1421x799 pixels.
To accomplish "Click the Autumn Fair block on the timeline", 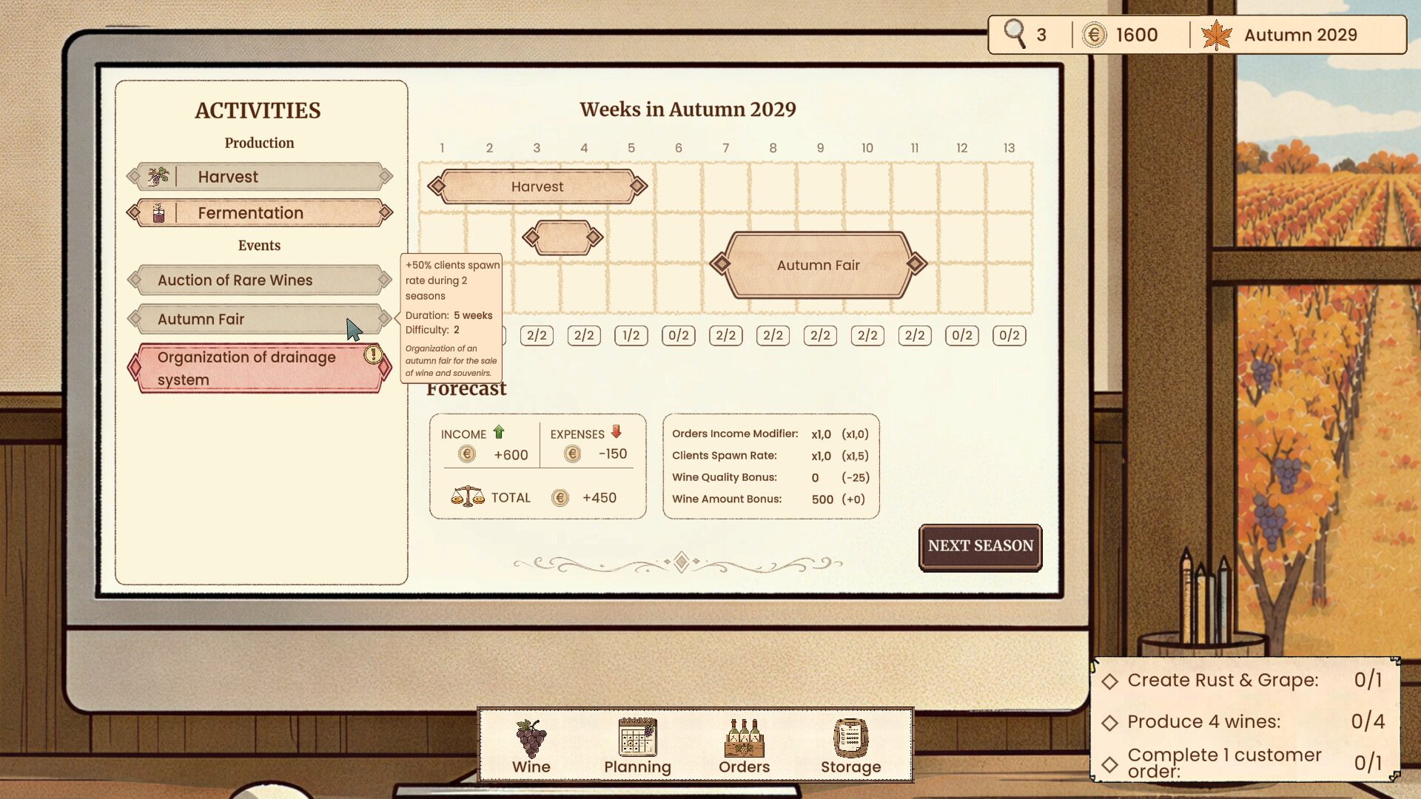I will pos(818,265).
